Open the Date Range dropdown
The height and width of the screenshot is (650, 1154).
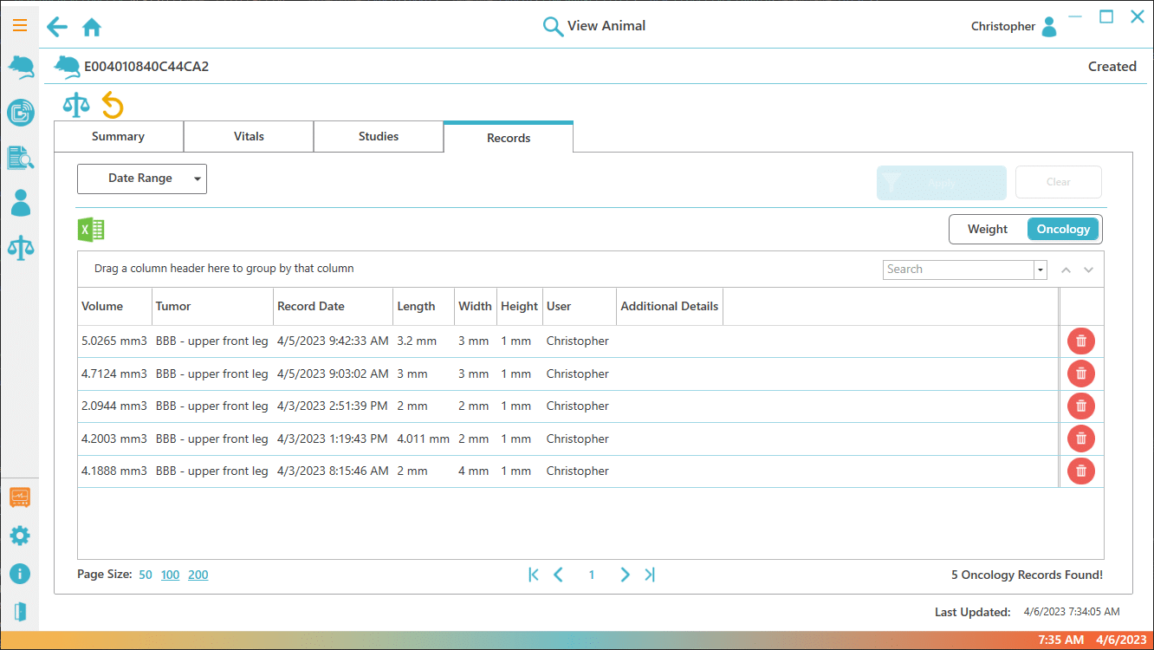[x=142, y=179]
